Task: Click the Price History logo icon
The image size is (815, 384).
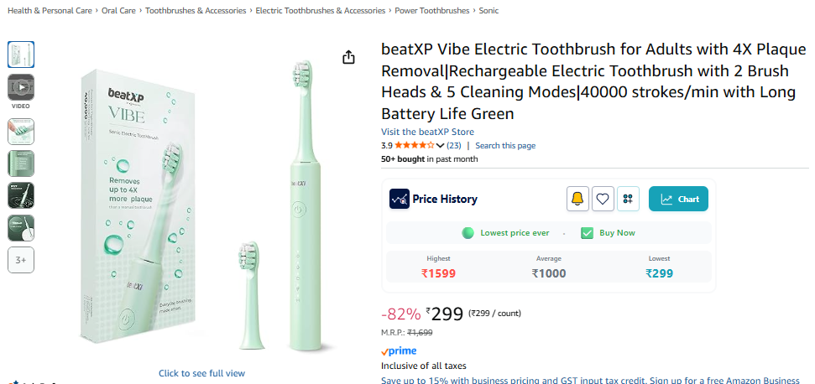Action: coord(400,199)
